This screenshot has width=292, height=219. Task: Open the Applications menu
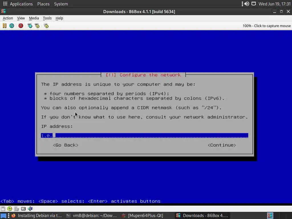pyautogui.click(x=21, y=4)
